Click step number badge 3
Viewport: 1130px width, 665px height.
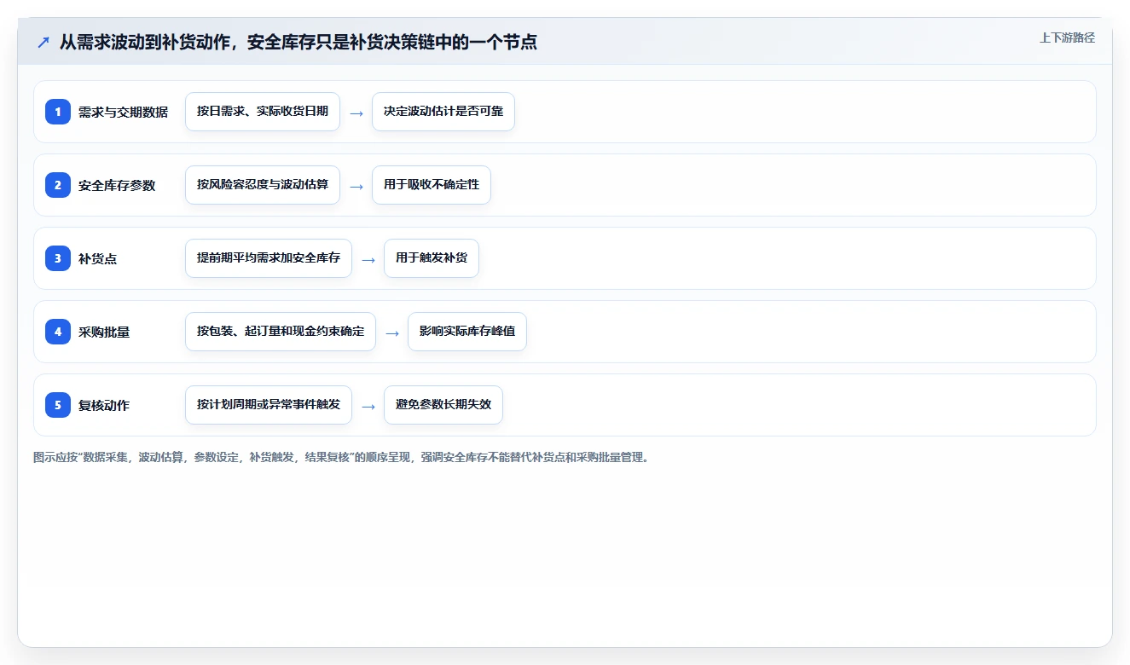click(x=58, y=257)
